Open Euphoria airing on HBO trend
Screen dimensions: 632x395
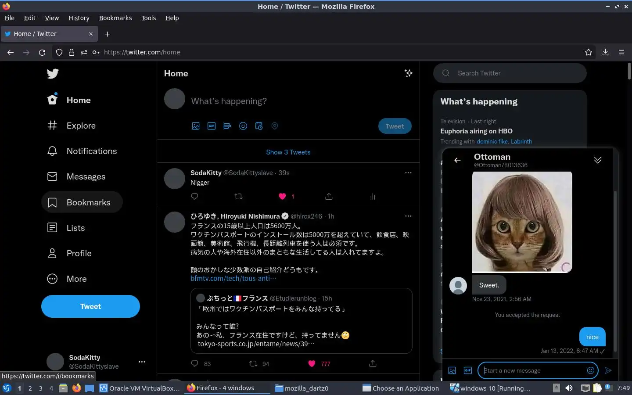[476, 131]
